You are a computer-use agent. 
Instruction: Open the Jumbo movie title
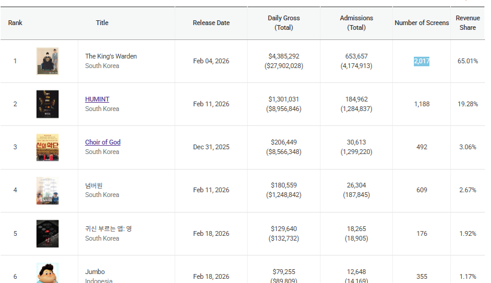(95, 272)
